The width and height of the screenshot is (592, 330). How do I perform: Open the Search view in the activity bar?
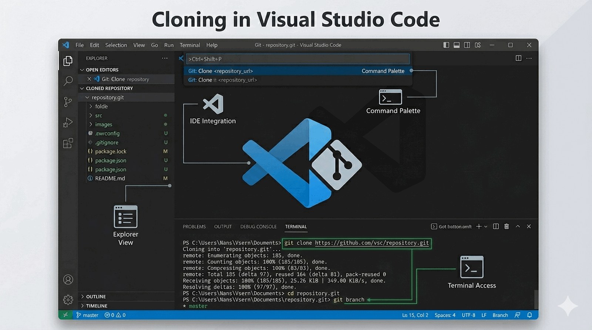pyautogui.click(x=68, y=81)
